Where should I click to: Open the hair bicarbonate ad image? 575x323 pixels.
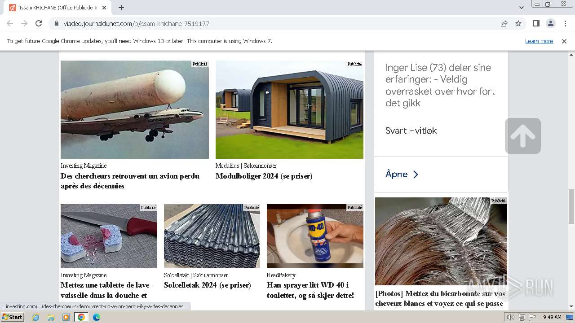click(441, 241)
